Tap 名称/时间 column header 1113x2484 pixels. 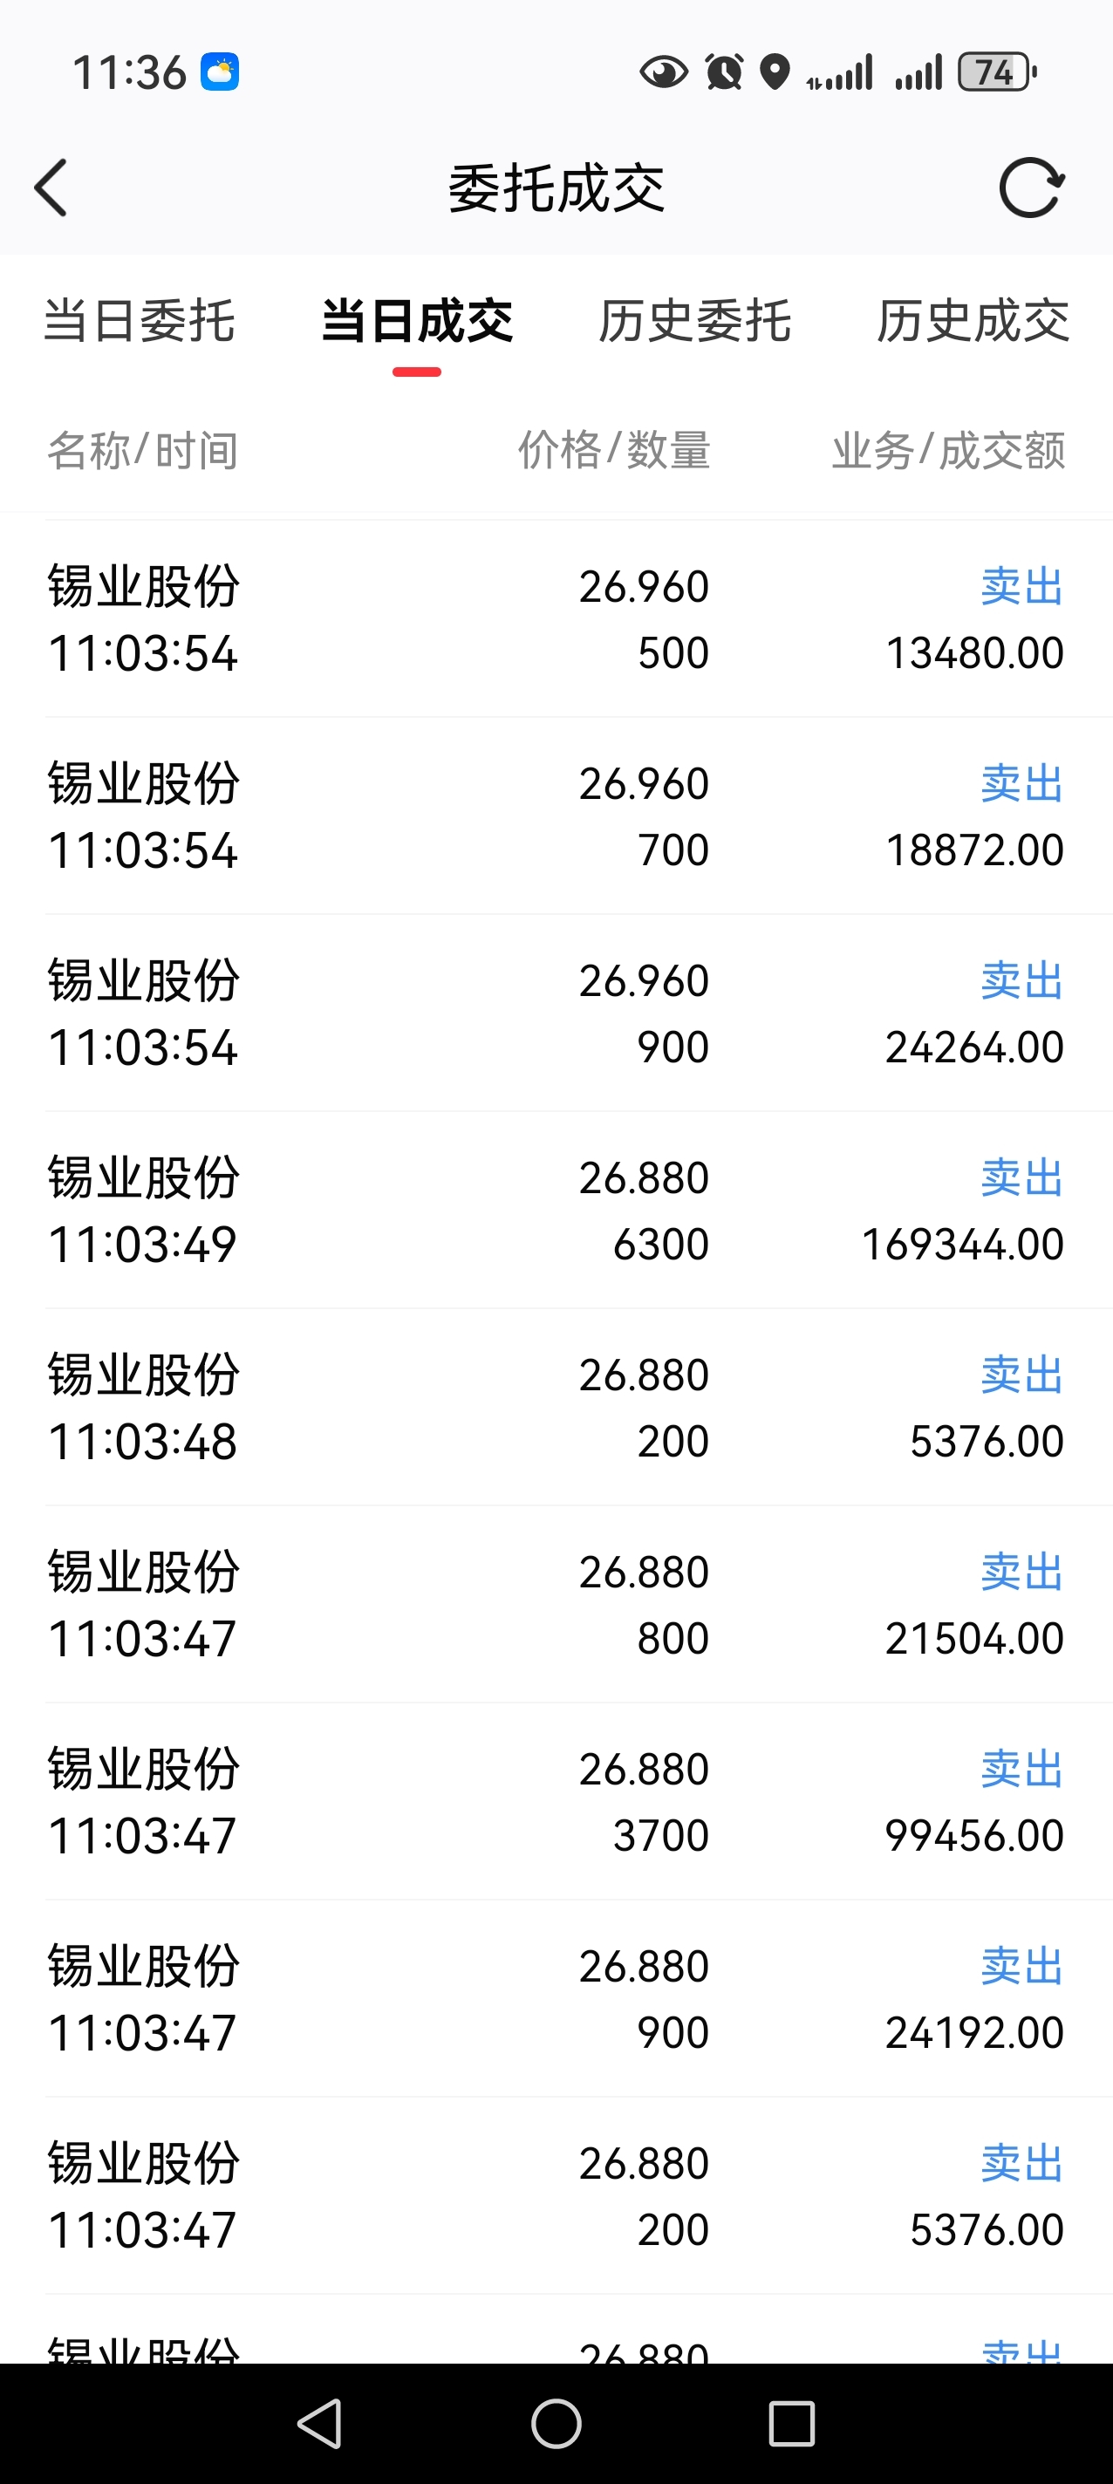click(x=143, y=450)
